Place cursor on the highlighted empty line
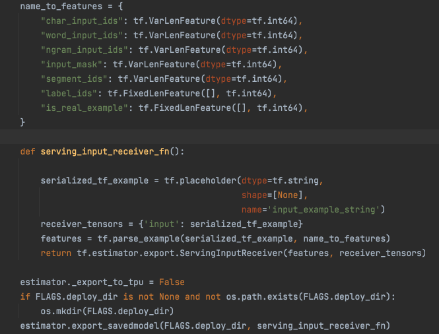Image resolution: width=439 pixels, height=334 pixels. click(x=219, y=137)
